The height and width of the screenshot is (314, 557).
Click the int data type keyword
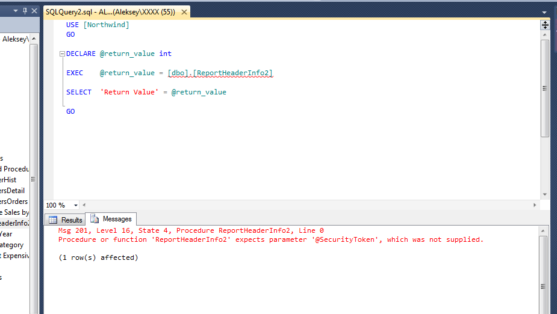[x=165, y=54]
